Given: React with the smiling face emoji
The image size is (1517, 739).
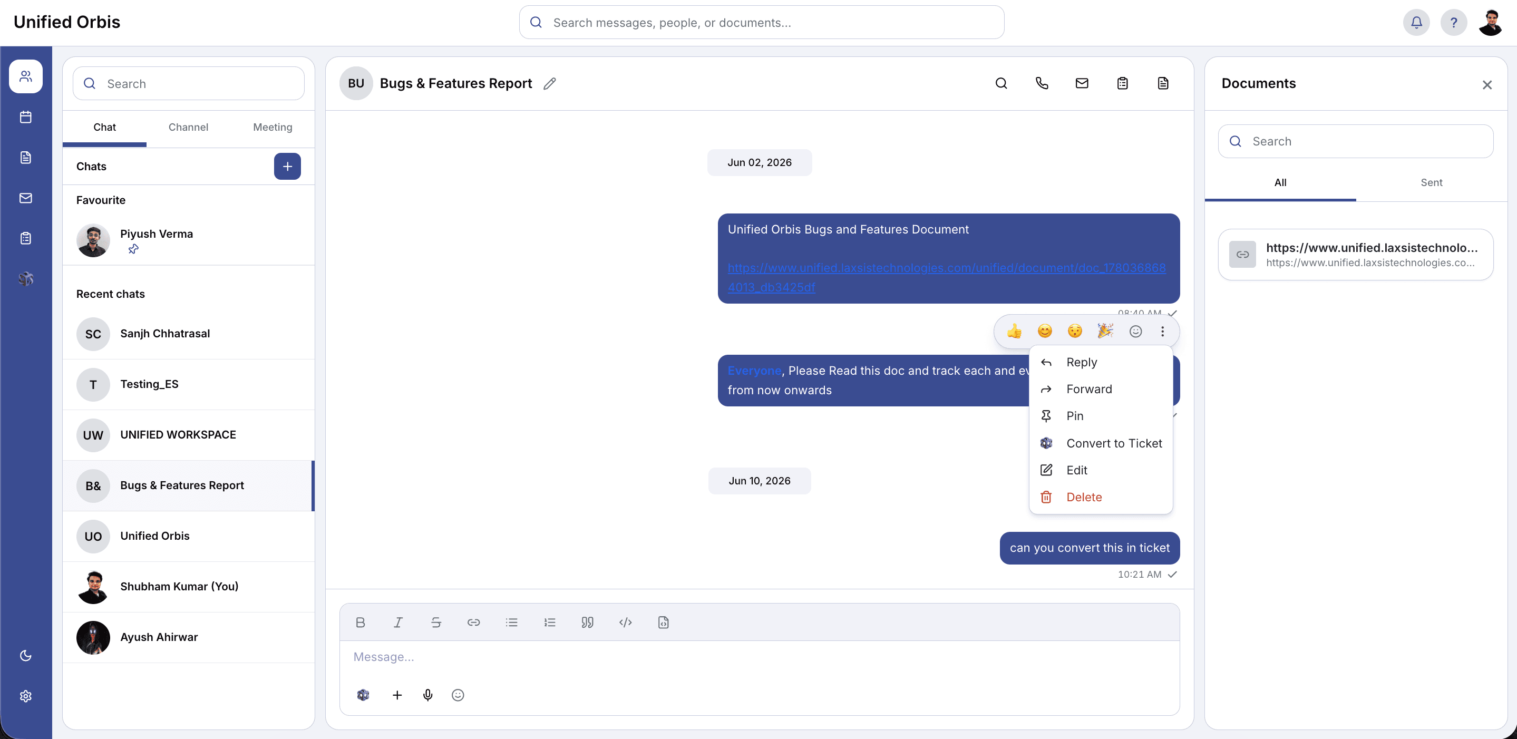Looking at the screenshot, I should [1045, 332].
